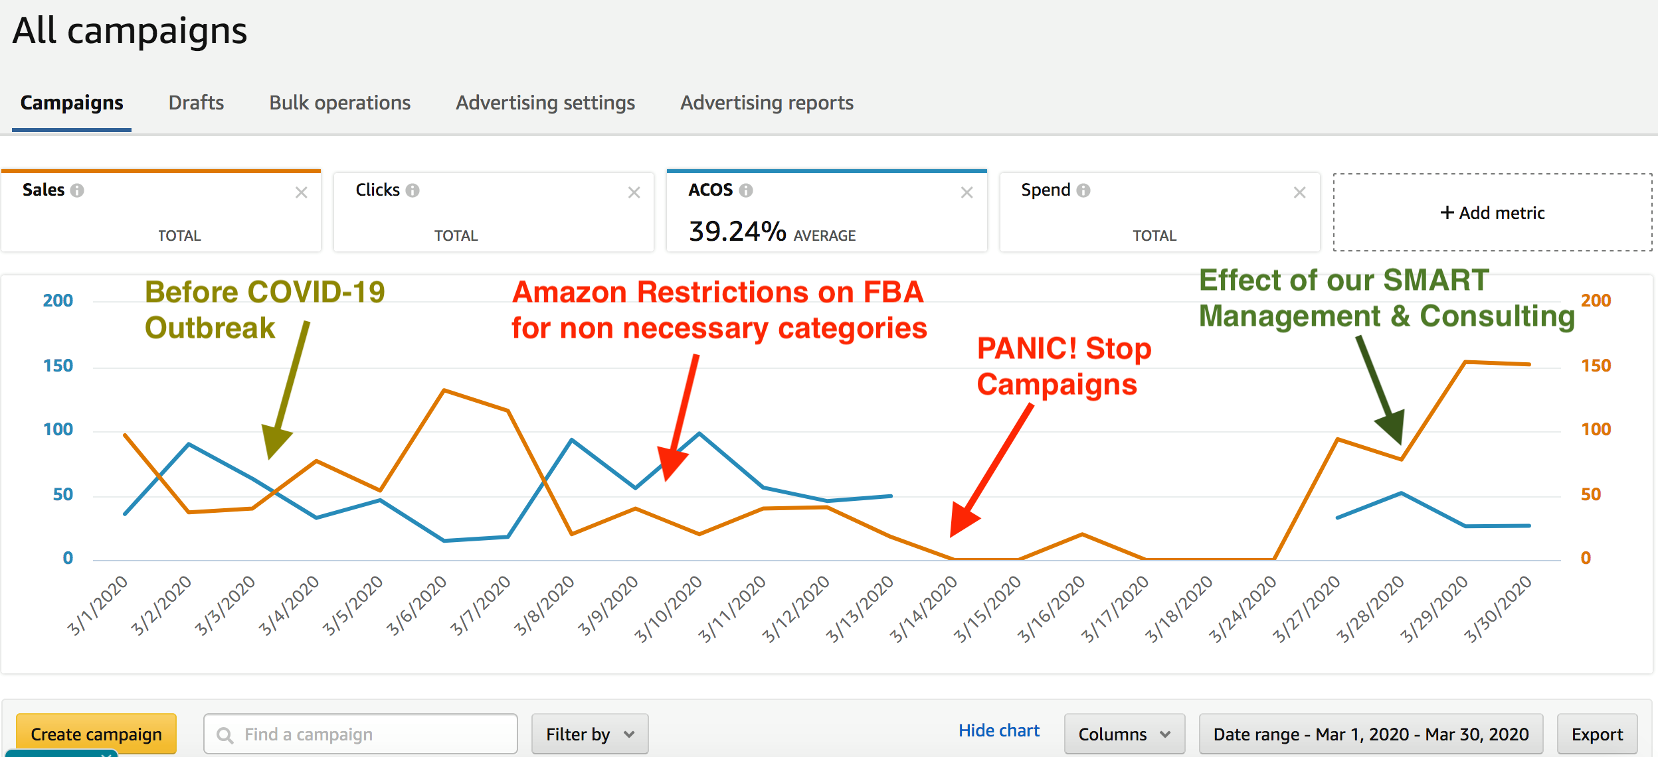
Task: Remove the Clicks metric card
Action: point(634,192)
